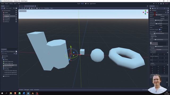Viewport: 170px width, 95px height.
Task: Toggle visibility of CSGBox node
Action: 16,12
